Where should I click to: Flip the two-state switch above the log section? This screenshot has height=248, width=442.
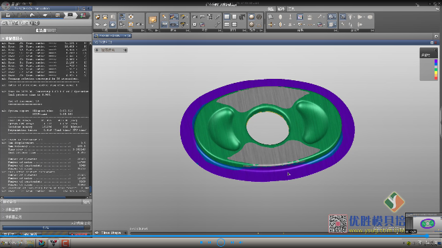pos(46,30)
